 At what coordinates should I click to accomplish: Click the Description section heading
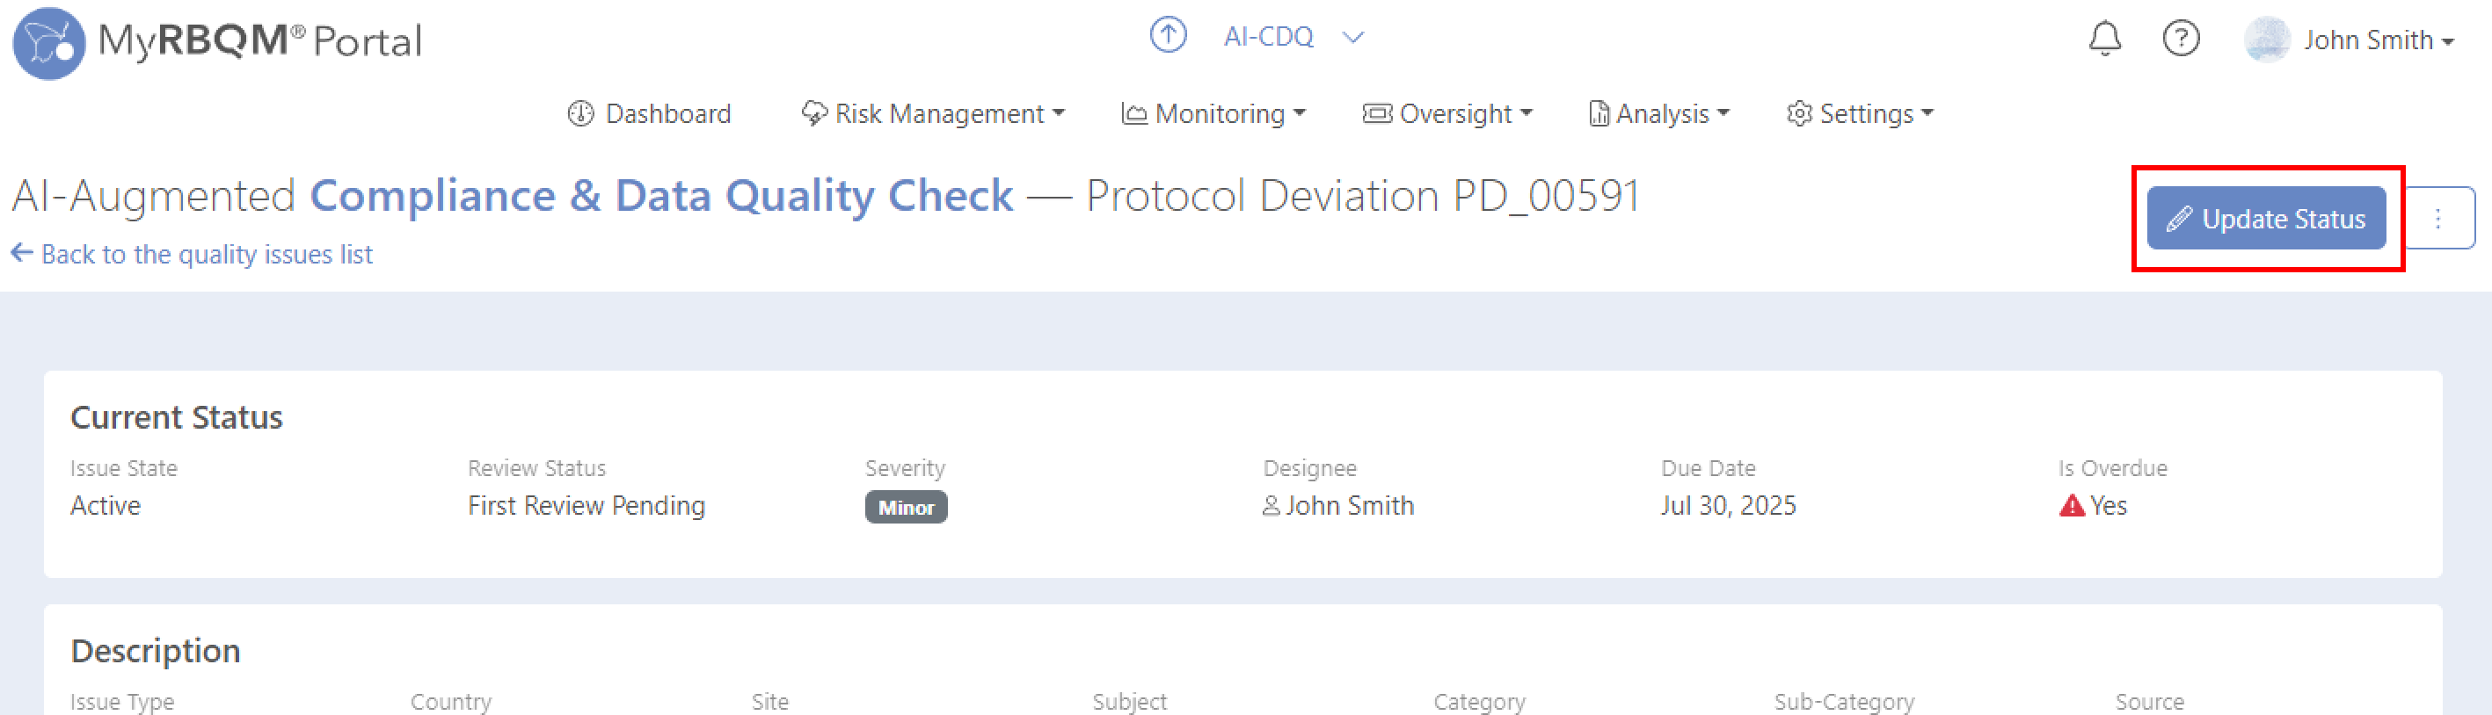(155, 651)
